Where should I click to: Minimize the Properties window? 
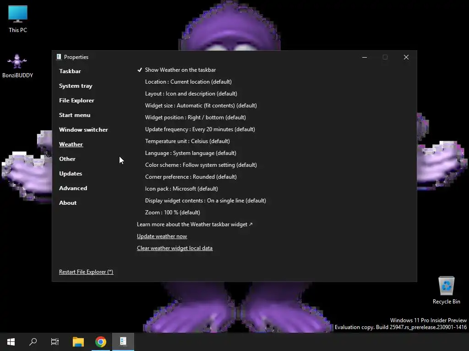pos(364,57)
